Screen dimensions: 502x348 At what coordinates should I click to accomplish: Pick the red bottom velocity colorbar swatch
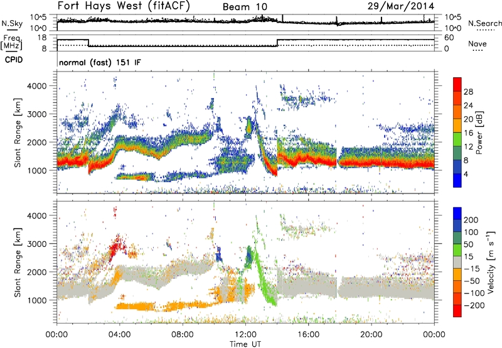[x=457, y=311]
